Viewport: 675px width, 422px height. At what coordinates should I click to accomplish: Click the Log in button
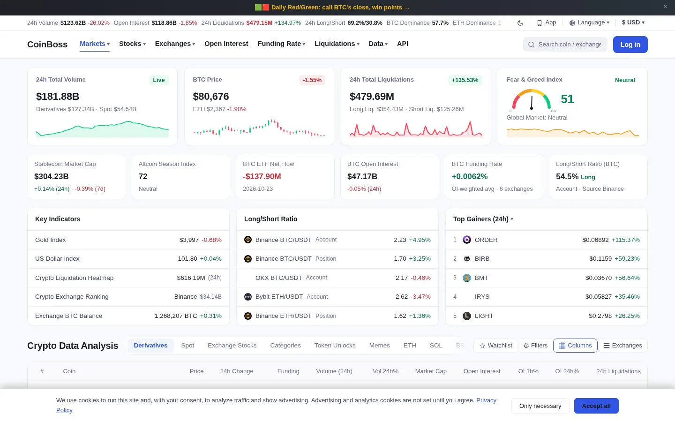[x=630, y=45]
